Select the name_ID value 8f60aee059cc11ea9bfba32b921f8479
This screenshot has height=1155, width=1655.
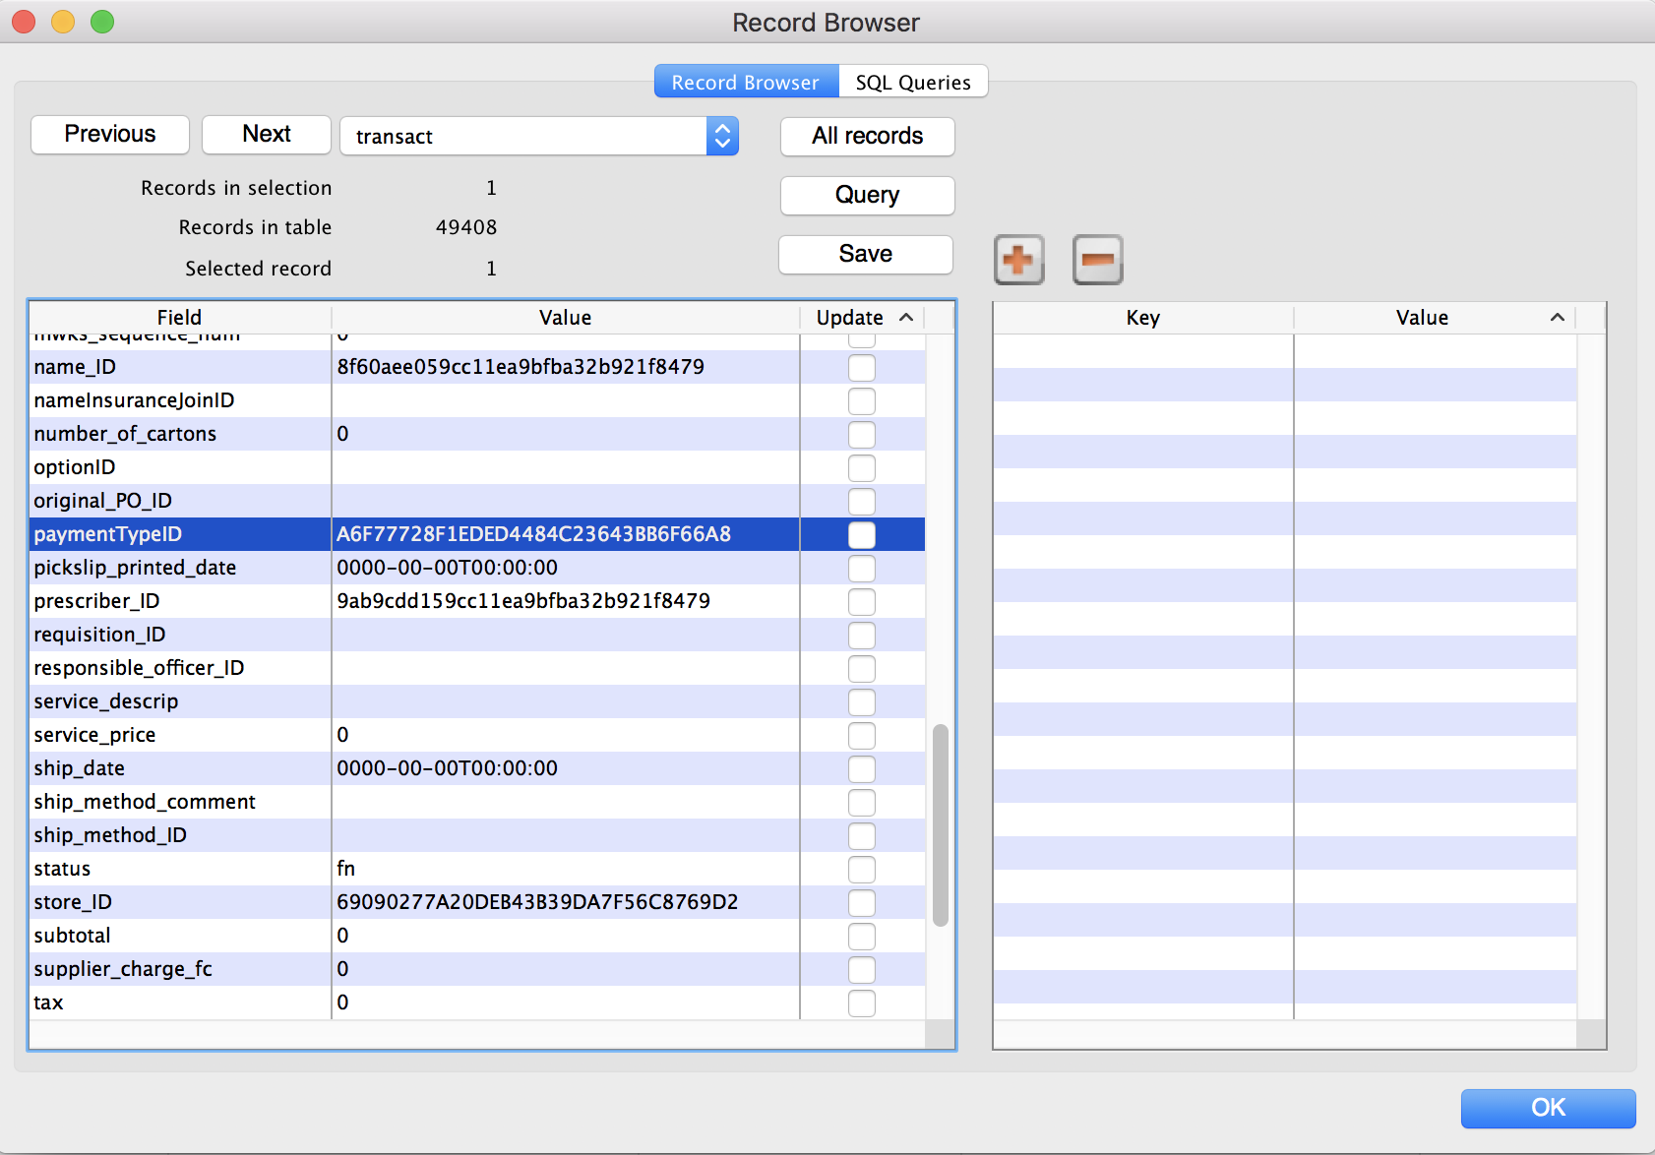click(x=521, y=367)
